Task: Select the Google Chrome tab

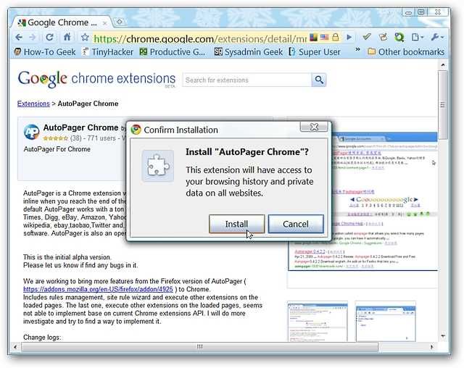Action: tap(62, 22)
